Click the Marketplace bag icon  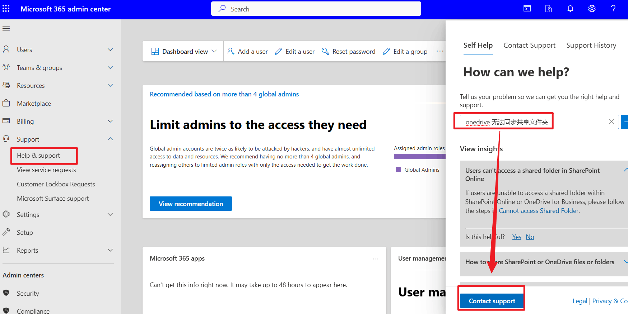[x=6, y=103]
